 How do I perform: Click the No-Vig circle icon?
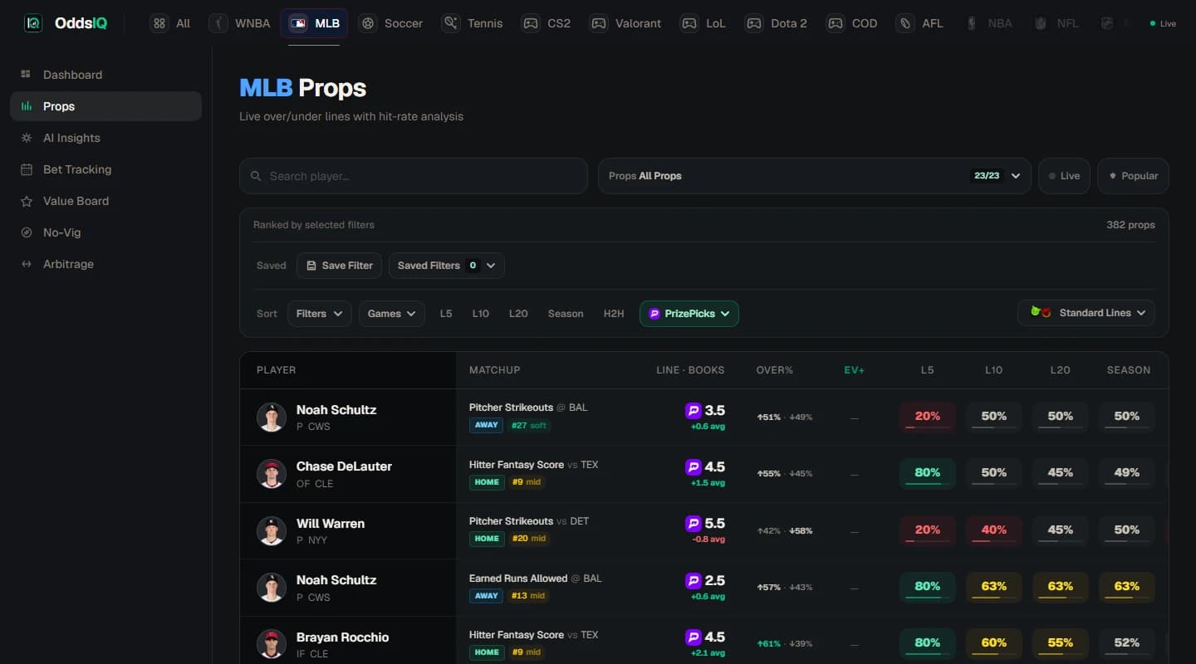coord(27,232)
